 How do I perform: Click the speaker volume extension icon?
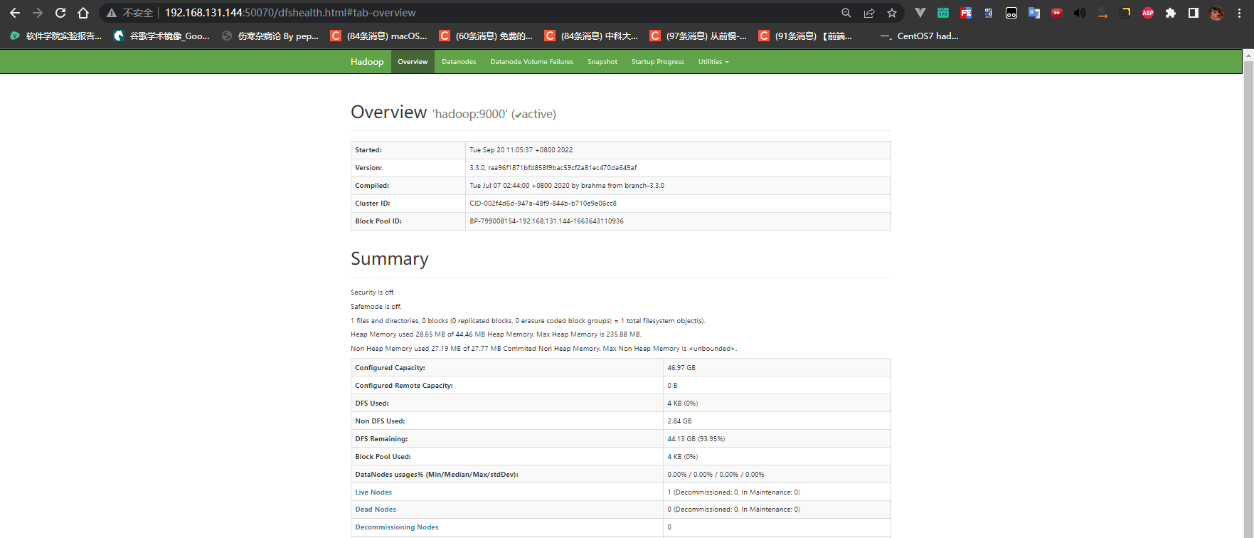pos(1080,13)
